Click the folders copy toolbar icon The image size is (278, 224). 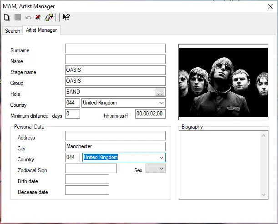tap(49, 17)
